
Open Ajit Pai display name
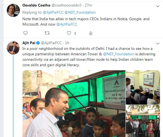coord(29,43)
